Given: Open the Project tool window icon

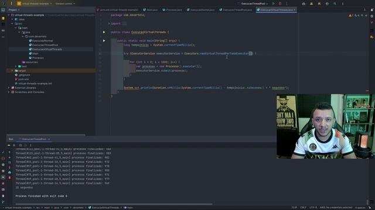Looking at the screenshot, I should pyautogui.click(x=3, y=10).
